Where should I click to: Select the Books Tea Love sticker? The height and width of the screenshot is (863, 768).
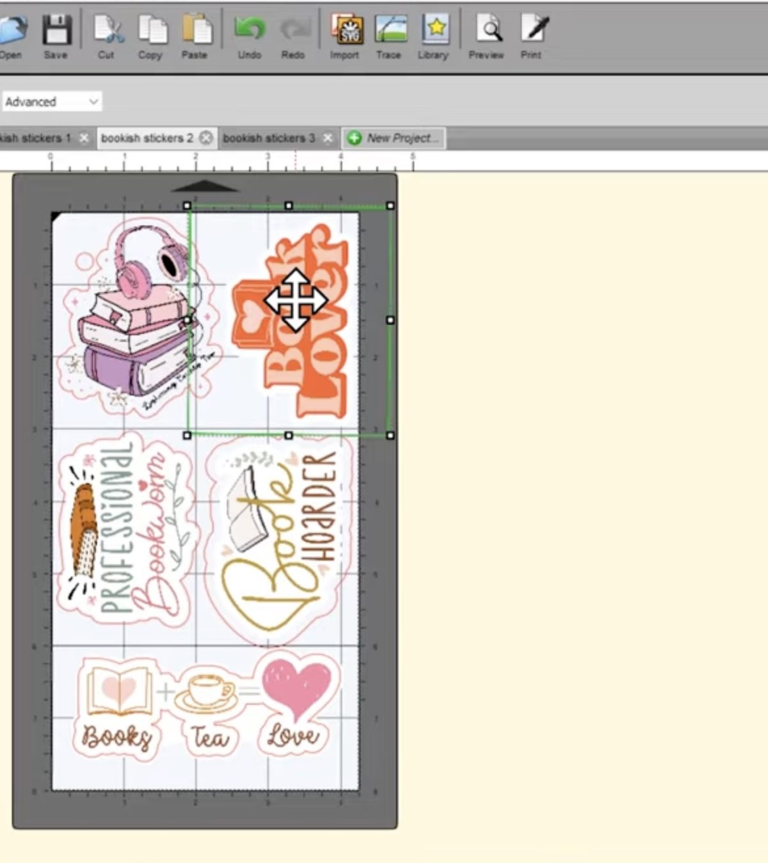coord(207,706)
